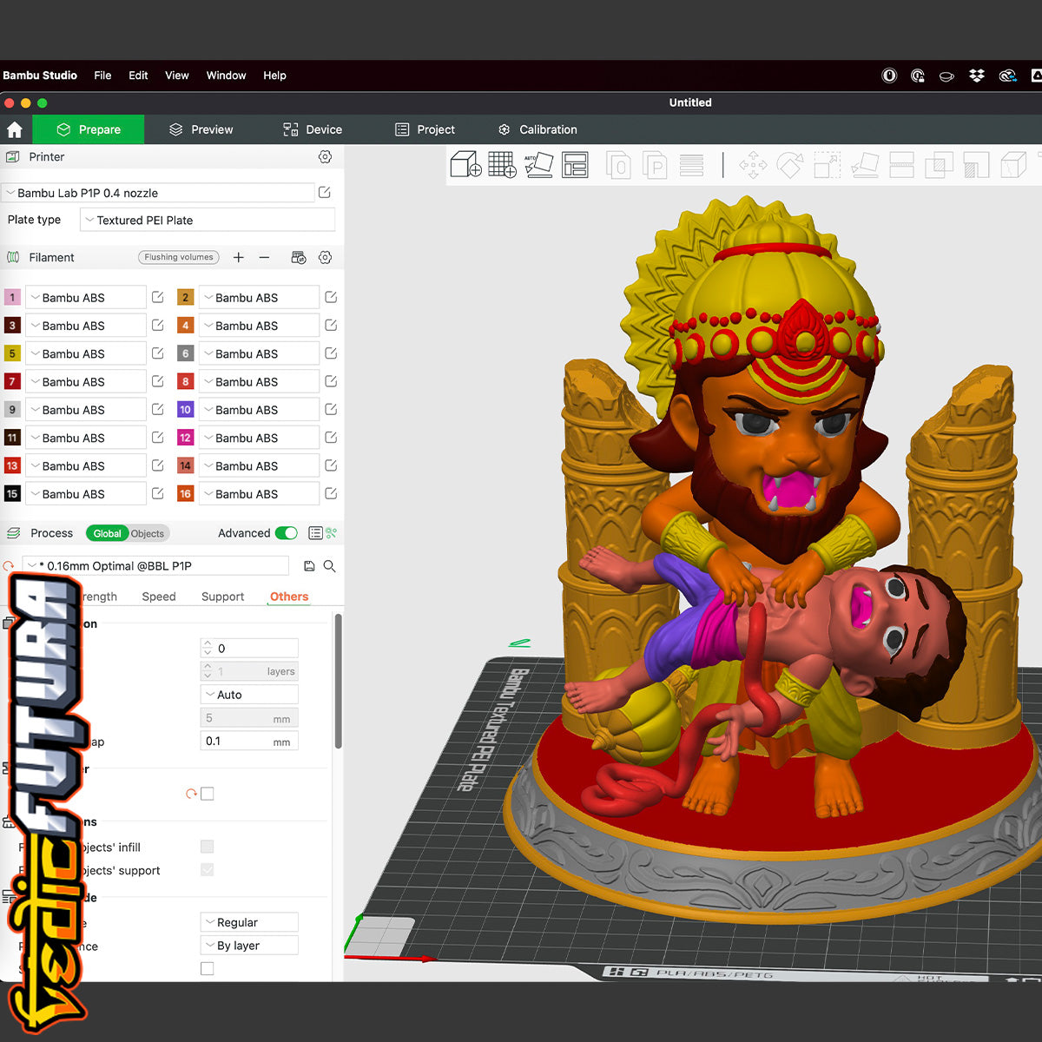Remove a filament with minus icon
This screenshot has width=1042, height=1042.
click(x=264, y=258)
